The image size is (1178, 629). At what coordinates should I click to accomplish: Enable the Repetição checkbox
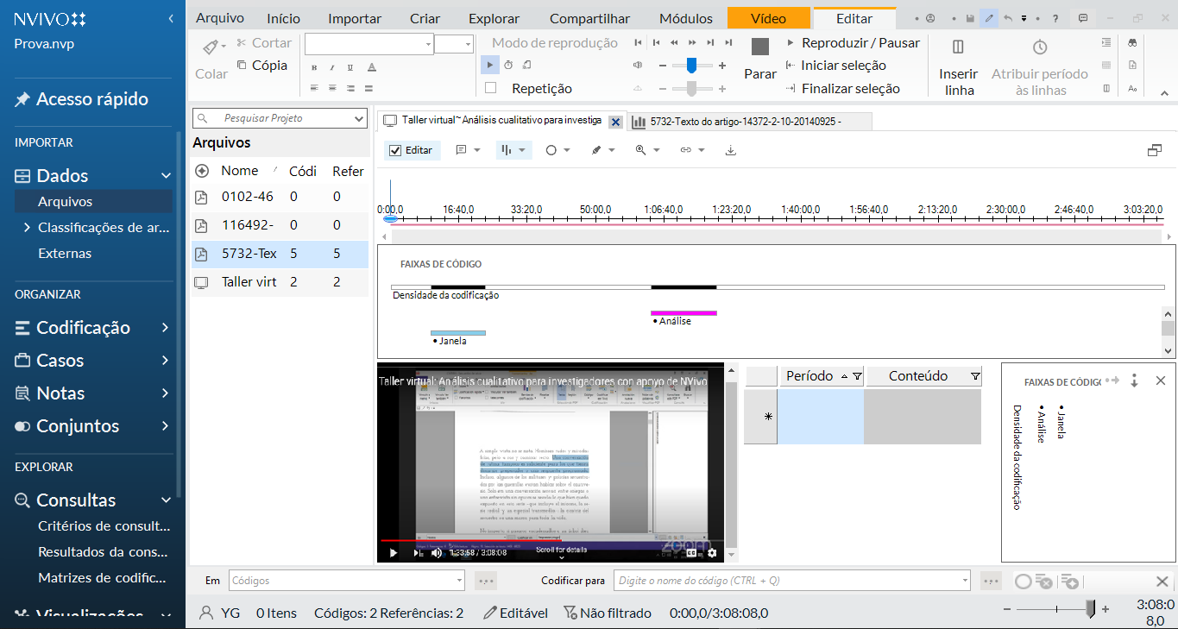[490, 88]
